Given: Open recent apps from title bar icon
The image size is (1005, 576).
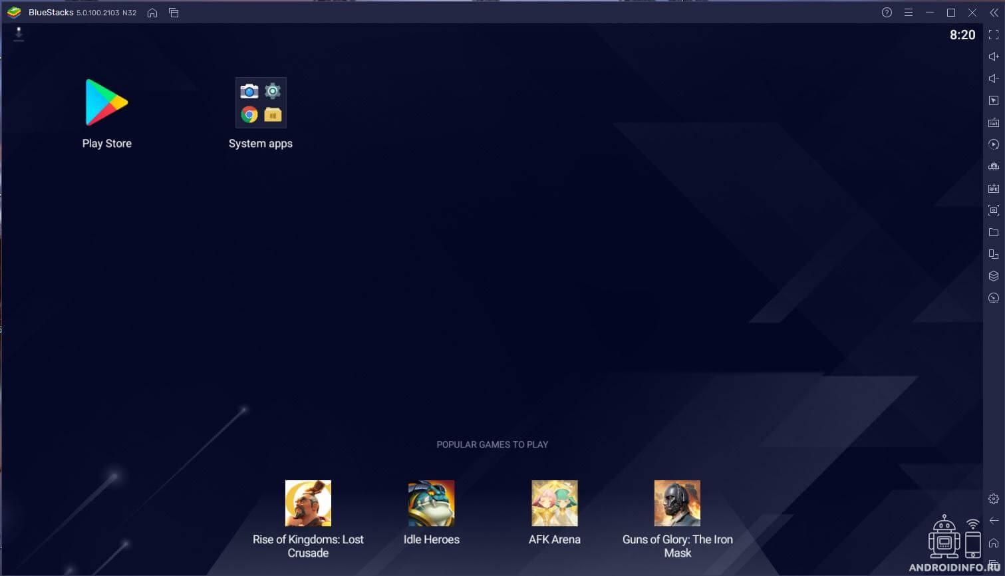Looking at the screenshot, I should point(174,13).
